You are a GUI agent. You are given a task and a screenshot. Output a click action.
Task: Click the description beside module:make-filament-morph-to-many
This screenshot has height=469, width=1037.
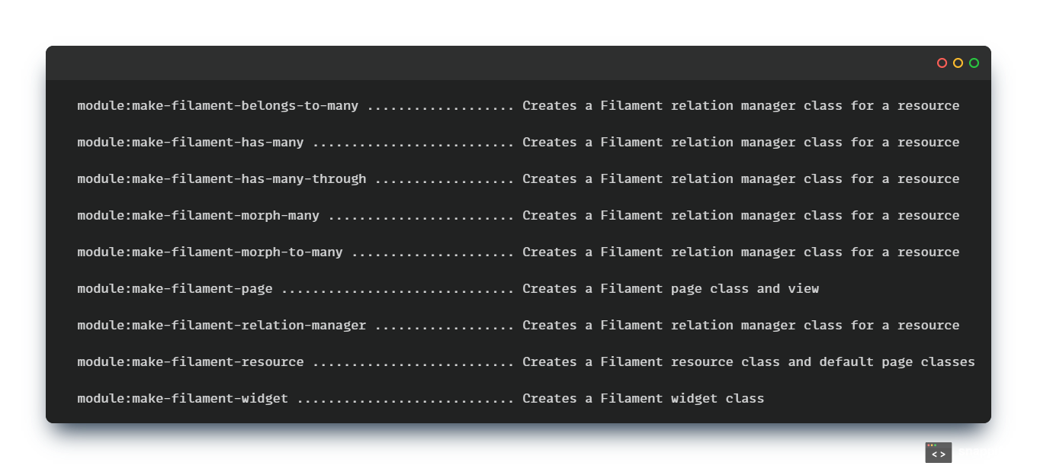coord(741,252)
